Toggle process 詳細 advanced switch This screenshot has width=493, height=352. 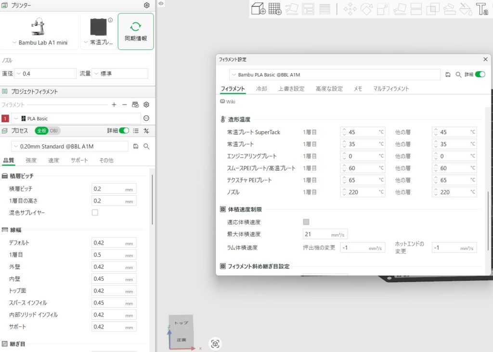point(124,131)
